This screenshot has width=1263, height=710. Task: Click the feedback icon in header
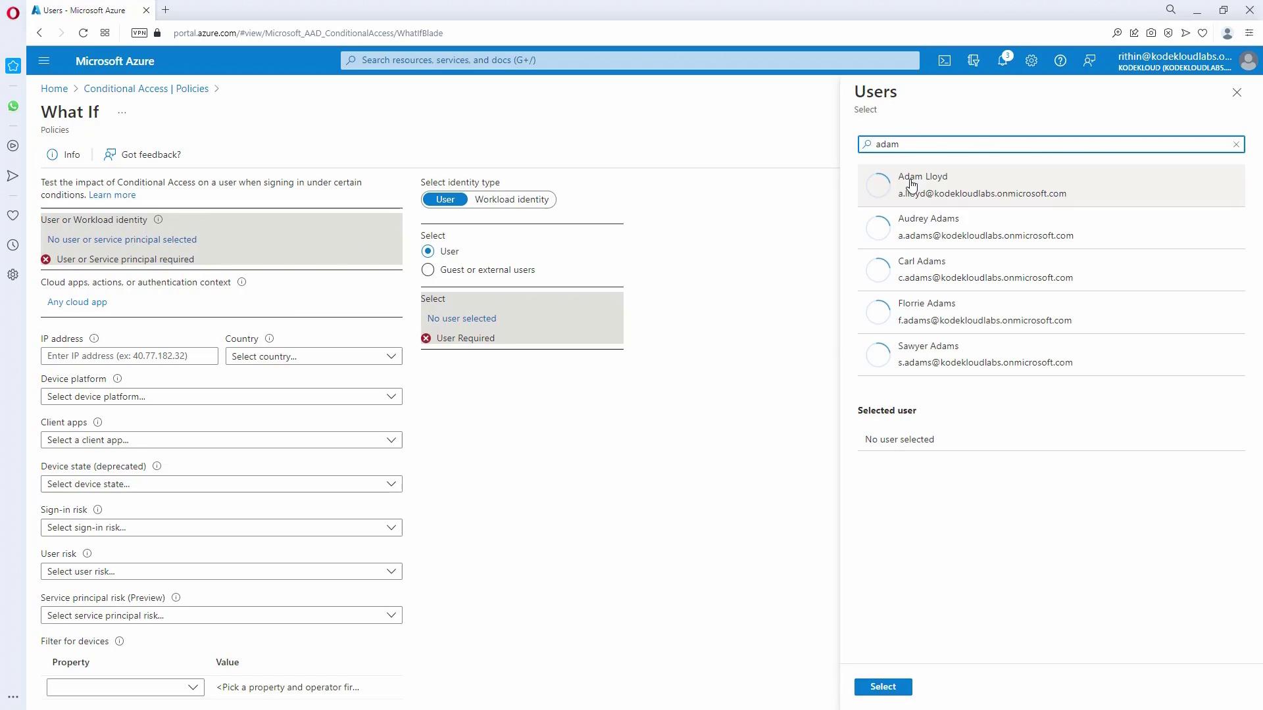coord(1089,60)
